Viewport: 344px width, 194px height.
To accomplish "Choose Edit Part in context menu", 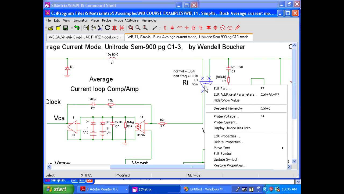I will click(246, 88).
